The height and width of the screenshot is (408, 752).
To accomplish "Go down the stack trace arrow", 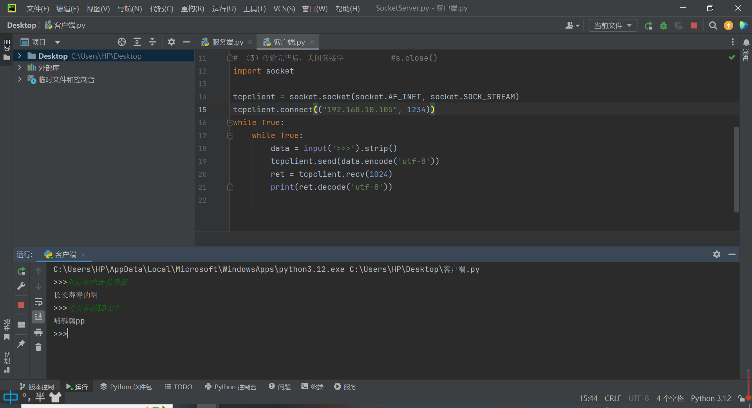I will tap(38, 286).
